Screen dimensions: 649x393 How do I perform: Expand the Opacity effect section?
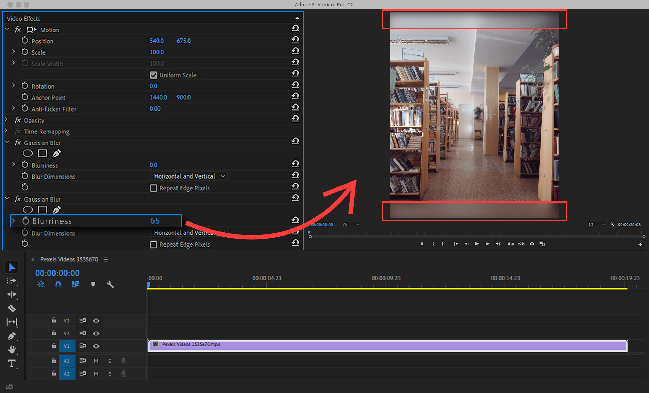tap(6, 120)
